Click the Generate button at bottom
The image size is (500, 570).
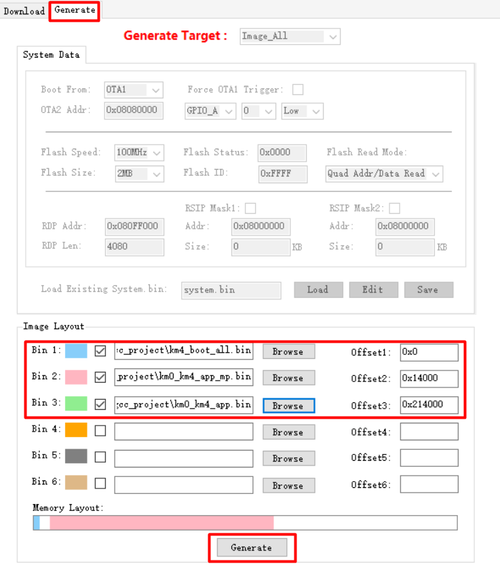(252, 548)
